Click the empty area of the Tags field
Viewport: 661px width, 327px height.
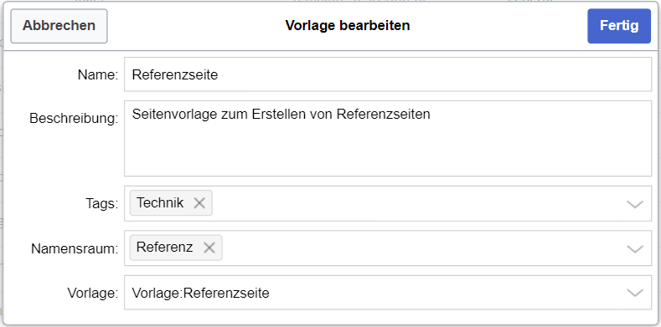click(417, 204)
